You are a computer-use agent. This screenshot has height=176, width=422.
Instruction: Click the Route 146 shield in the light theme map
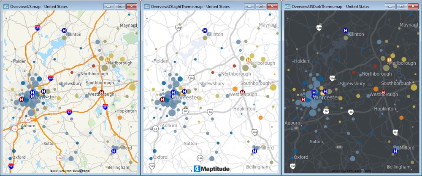pyautogui.click(x=200, y=158)
